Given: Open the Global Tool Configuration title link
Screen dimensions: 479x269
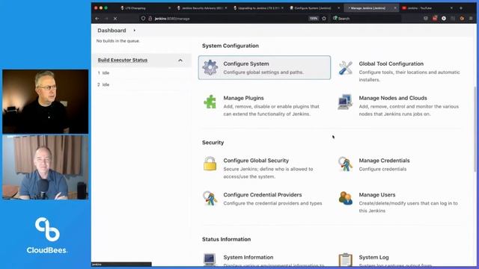Looking at the screenshot, I should 391,64.
